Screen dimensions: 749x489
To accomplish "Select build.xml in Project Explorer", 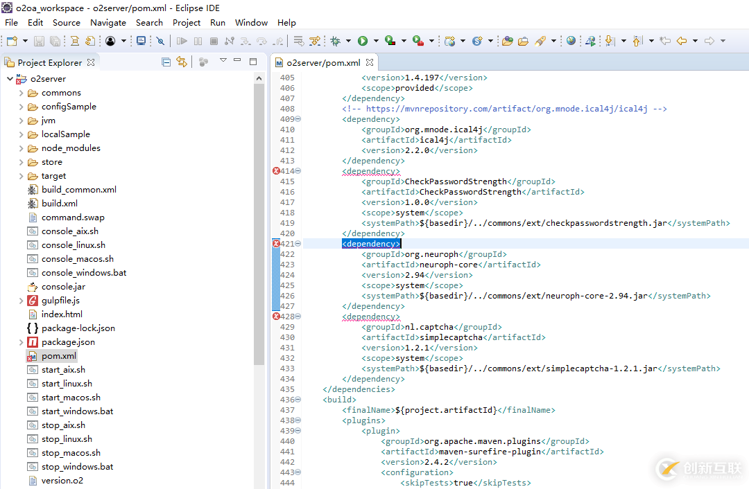I will [x=60, y=204].
